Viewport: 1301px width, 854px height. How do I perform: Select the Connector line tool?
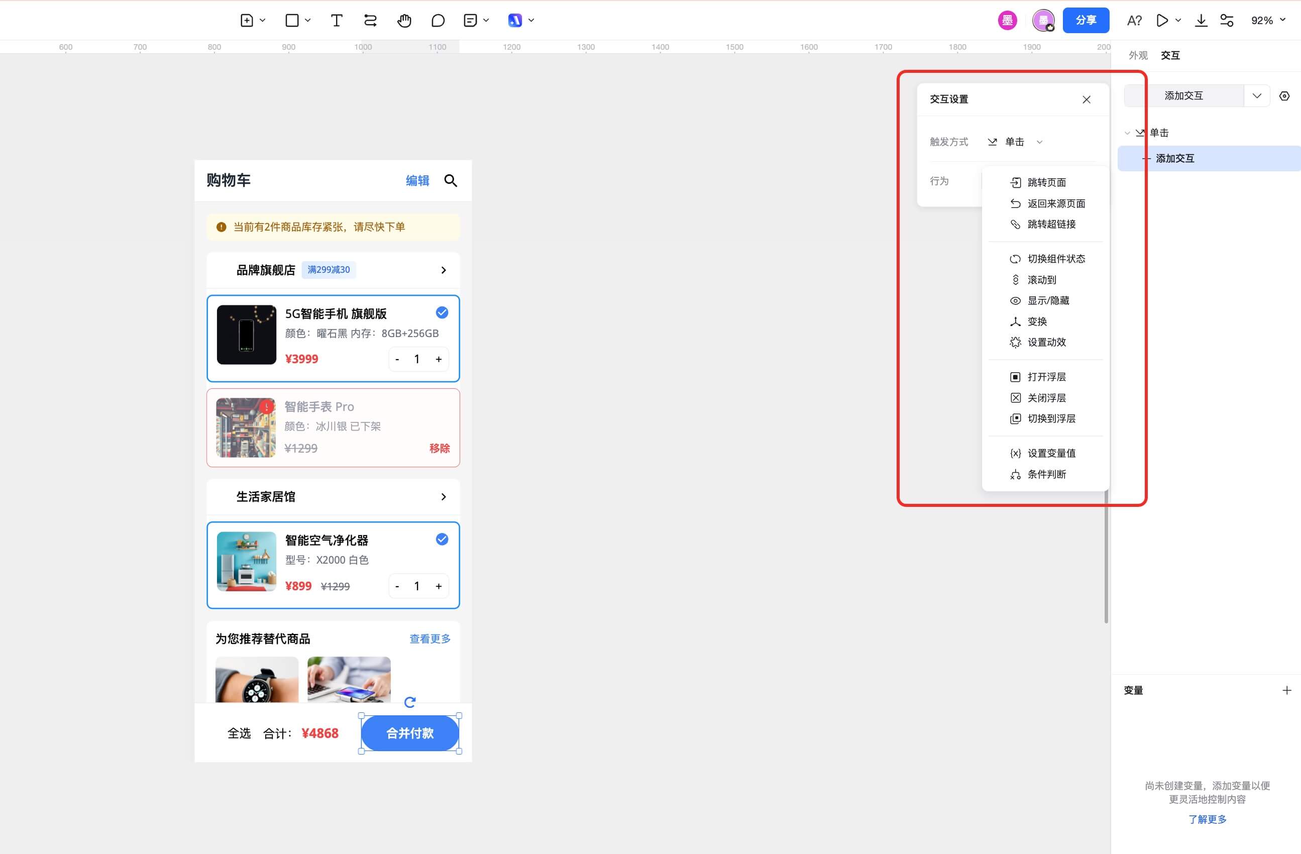[x=370, y=21]
